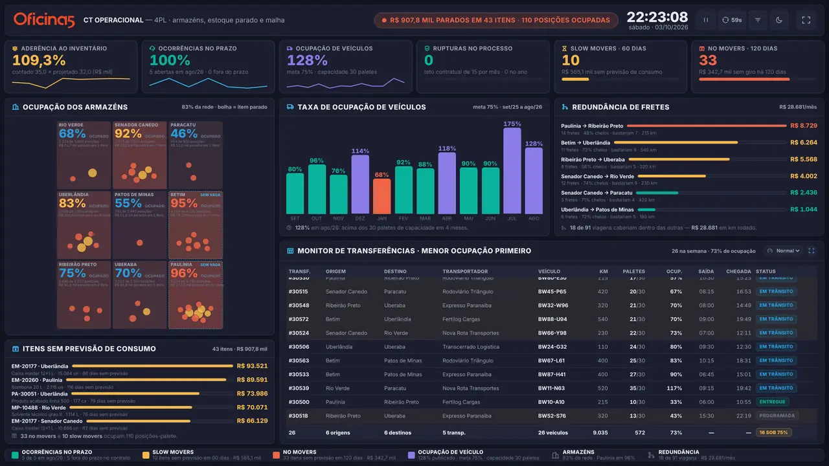Sort the table by the TRANSPORTADOR column header

[x=465, y=271]
